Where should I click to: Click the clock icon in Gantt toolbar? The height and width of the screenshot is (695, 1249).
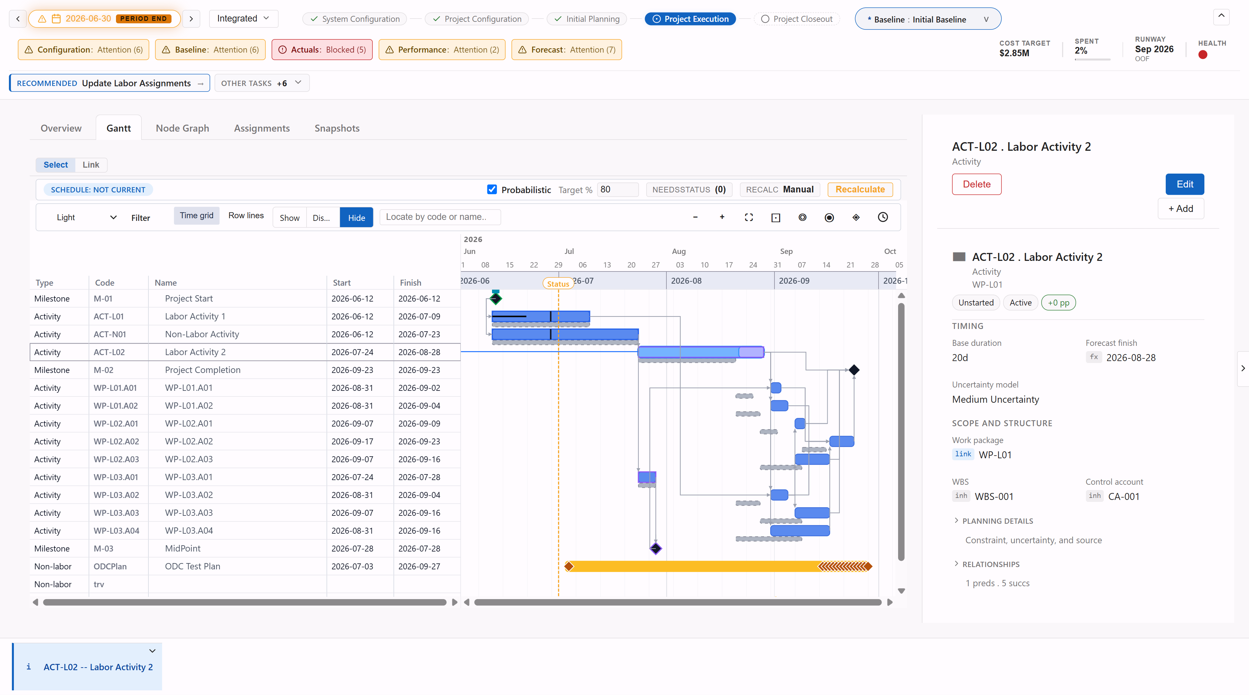[883, 217]
